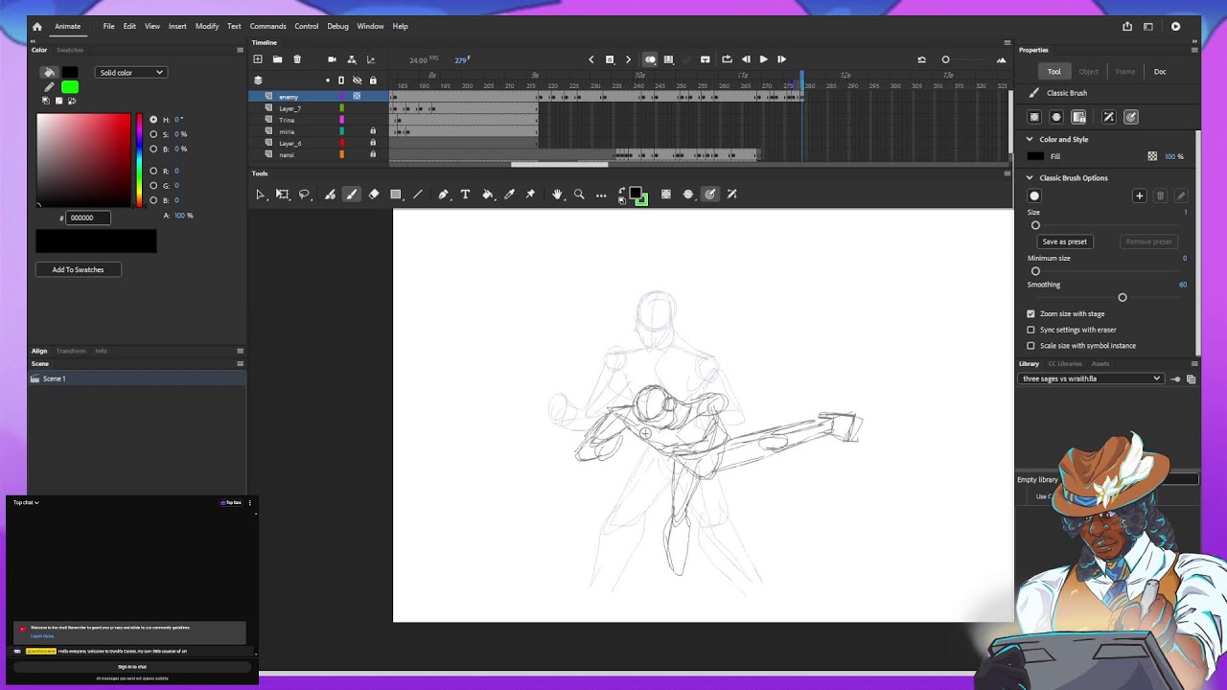The image size is (1227, 690).
Task: Toggle lock on the miria layer
Action: (373, 131)
